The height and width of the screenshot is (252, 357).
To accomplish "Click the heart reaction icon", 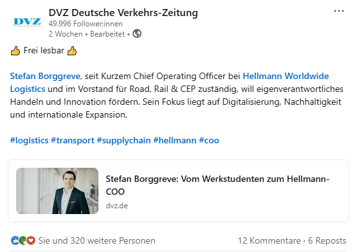I will point(31,240).
